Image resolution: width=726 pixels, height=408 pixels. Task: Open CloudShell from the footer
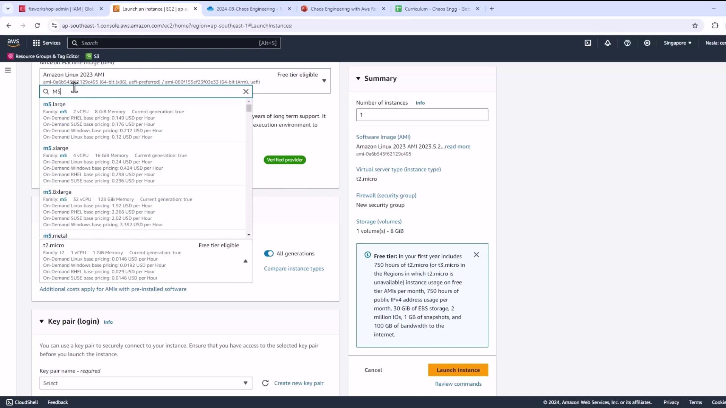[22, 402]
